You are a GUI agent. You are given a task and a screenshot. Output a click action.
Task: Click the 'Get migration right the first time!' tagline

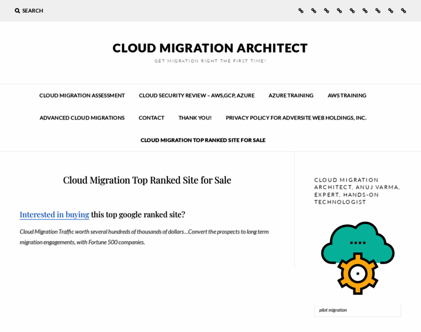point(210,61)
